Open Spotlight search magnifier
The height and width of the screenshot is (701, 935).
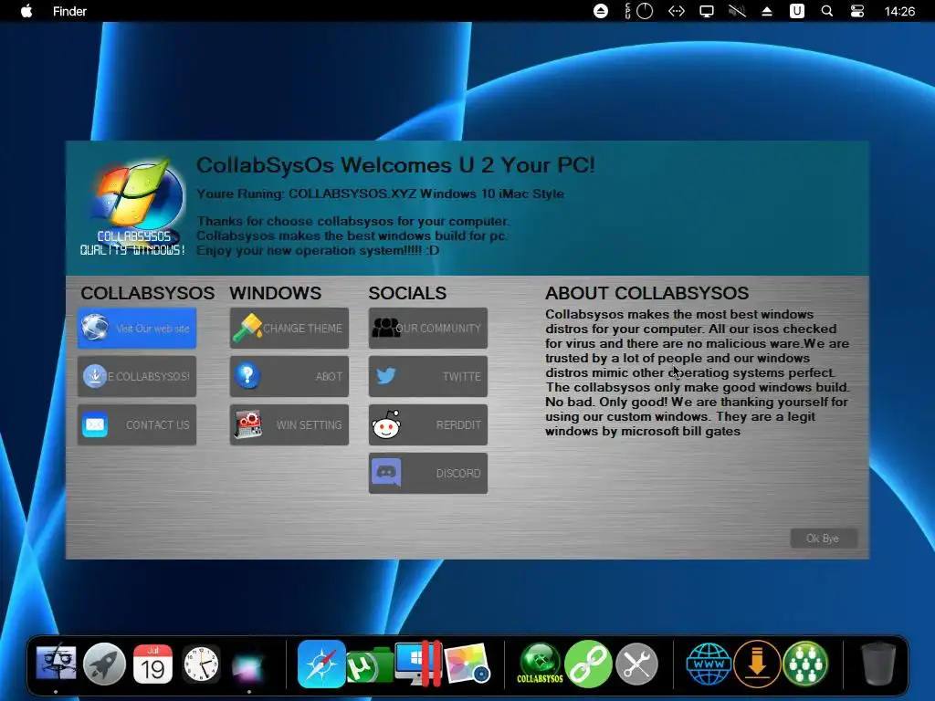click(x=826, y=11)
